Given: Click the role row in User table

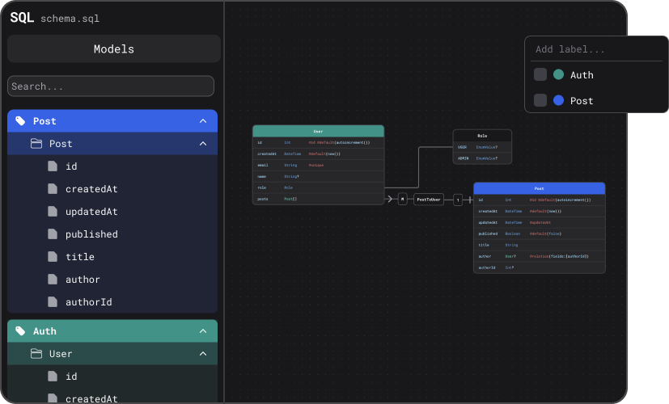Looking at the screenshot, I should tap(318, 187).
